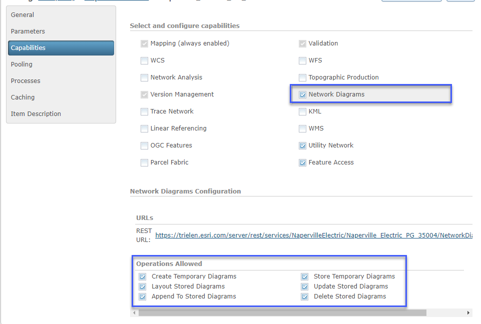Enable the WFS capability

(302, 60)
